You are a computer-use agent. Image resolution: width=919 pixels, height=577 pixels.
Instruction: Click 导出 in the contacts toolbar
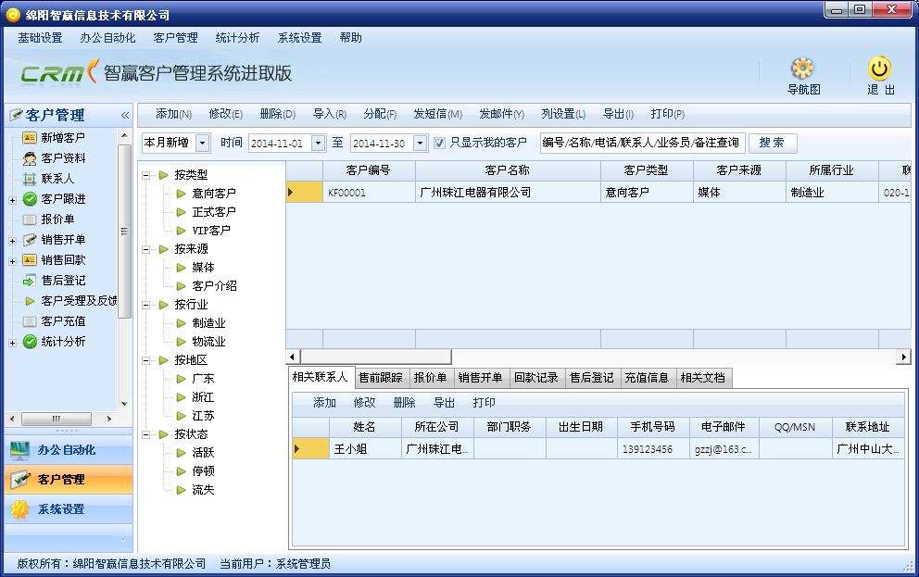coord(444,403)
